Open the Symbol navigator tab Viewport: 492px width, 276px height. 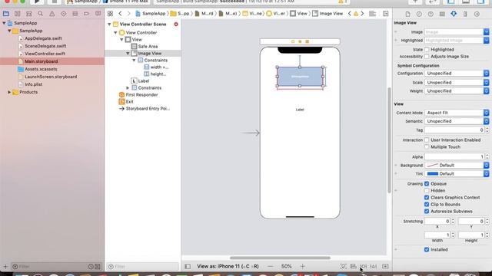29,14
